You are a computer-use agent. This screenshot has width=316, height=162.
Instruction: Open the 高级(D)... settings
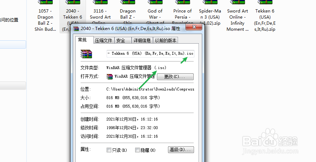click(181, 150)
